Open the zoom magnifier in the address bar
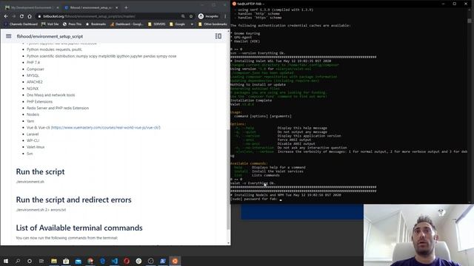474x266 pixels. [x=183, y=16]
